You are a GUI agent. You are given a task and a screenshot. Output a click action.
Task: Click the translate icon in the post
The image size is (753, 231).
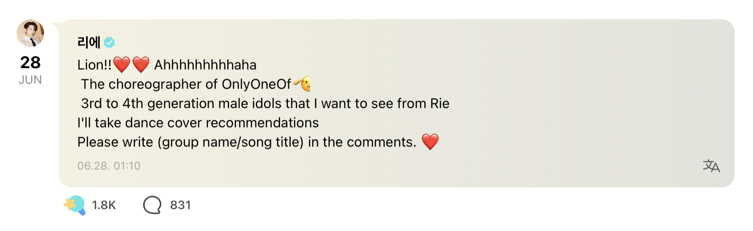pyautogui.click(x=711, y=166)
